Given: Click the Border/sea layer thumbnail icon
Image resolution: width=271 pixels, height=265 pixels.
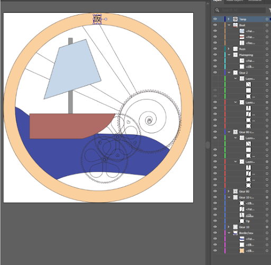Looking at the screenshot, I should pos(236,233).
